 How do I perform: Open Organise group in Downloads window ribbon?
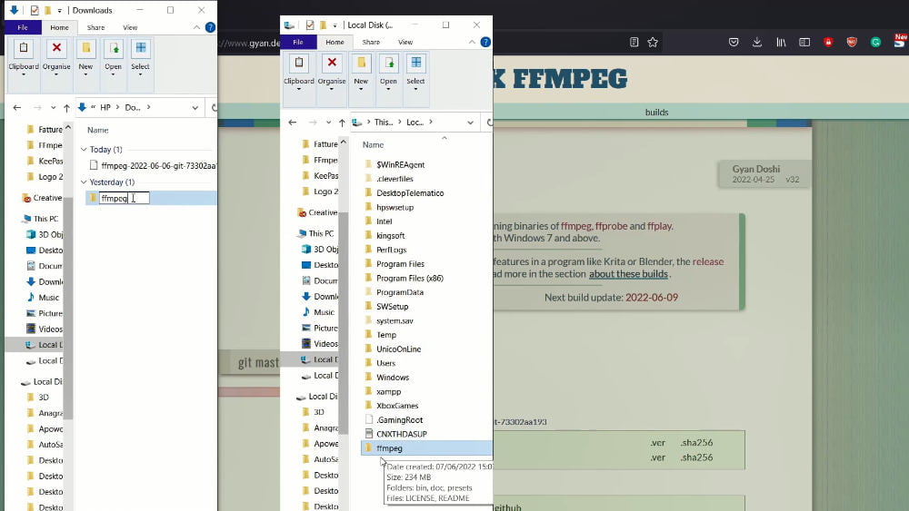[56, 58]
